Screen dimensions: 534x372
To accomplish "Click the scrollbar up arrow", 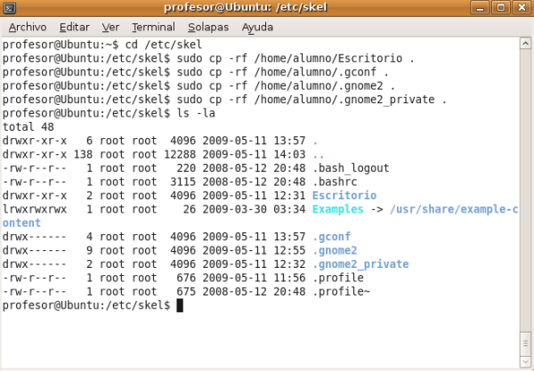I will 524,43.
